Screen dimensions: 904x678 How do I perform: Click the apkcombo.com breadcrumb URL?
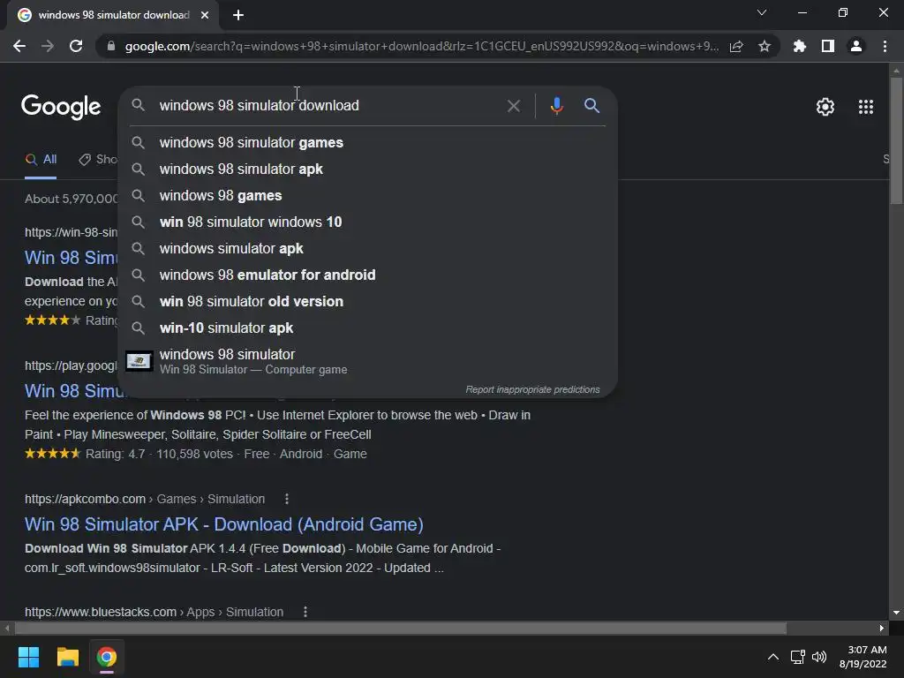145,499
